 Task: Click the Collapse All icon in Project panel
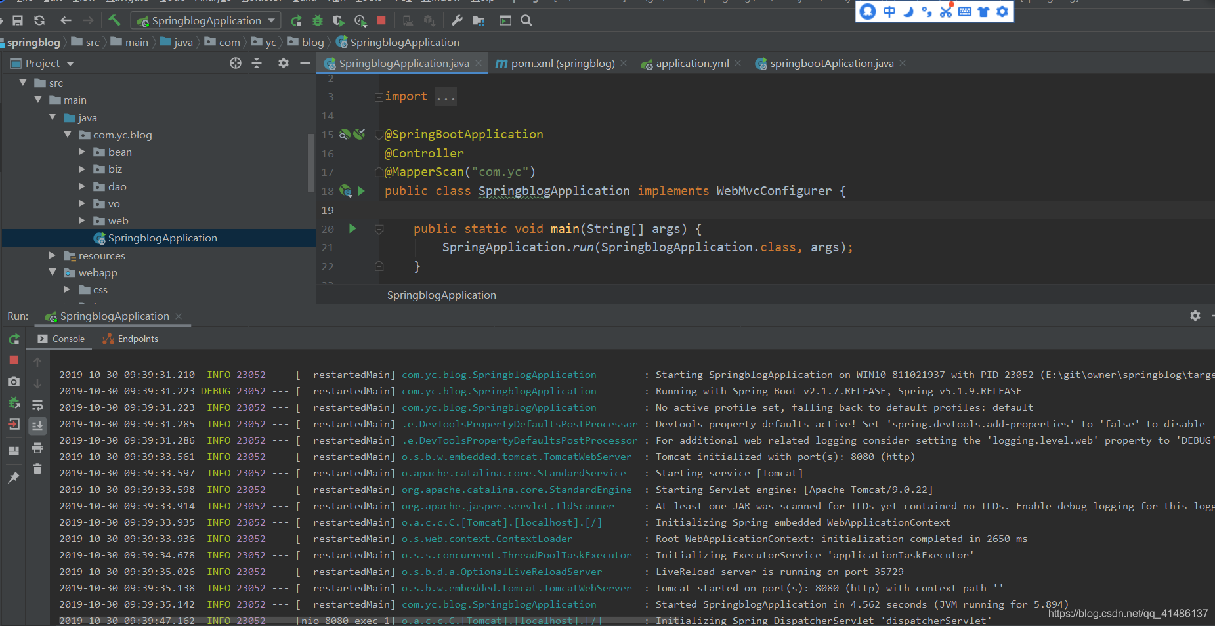257,63
